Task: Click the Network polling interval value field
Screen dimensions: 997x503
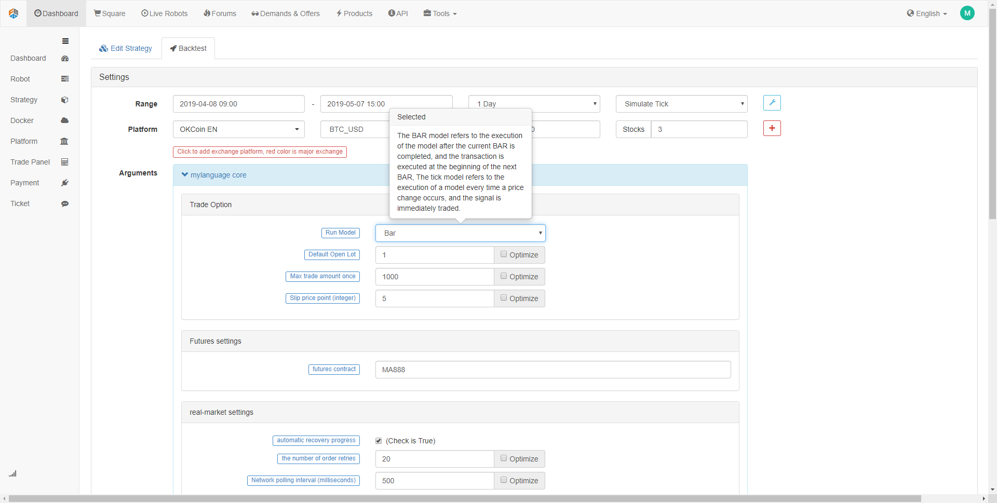Action: [435, 481]
